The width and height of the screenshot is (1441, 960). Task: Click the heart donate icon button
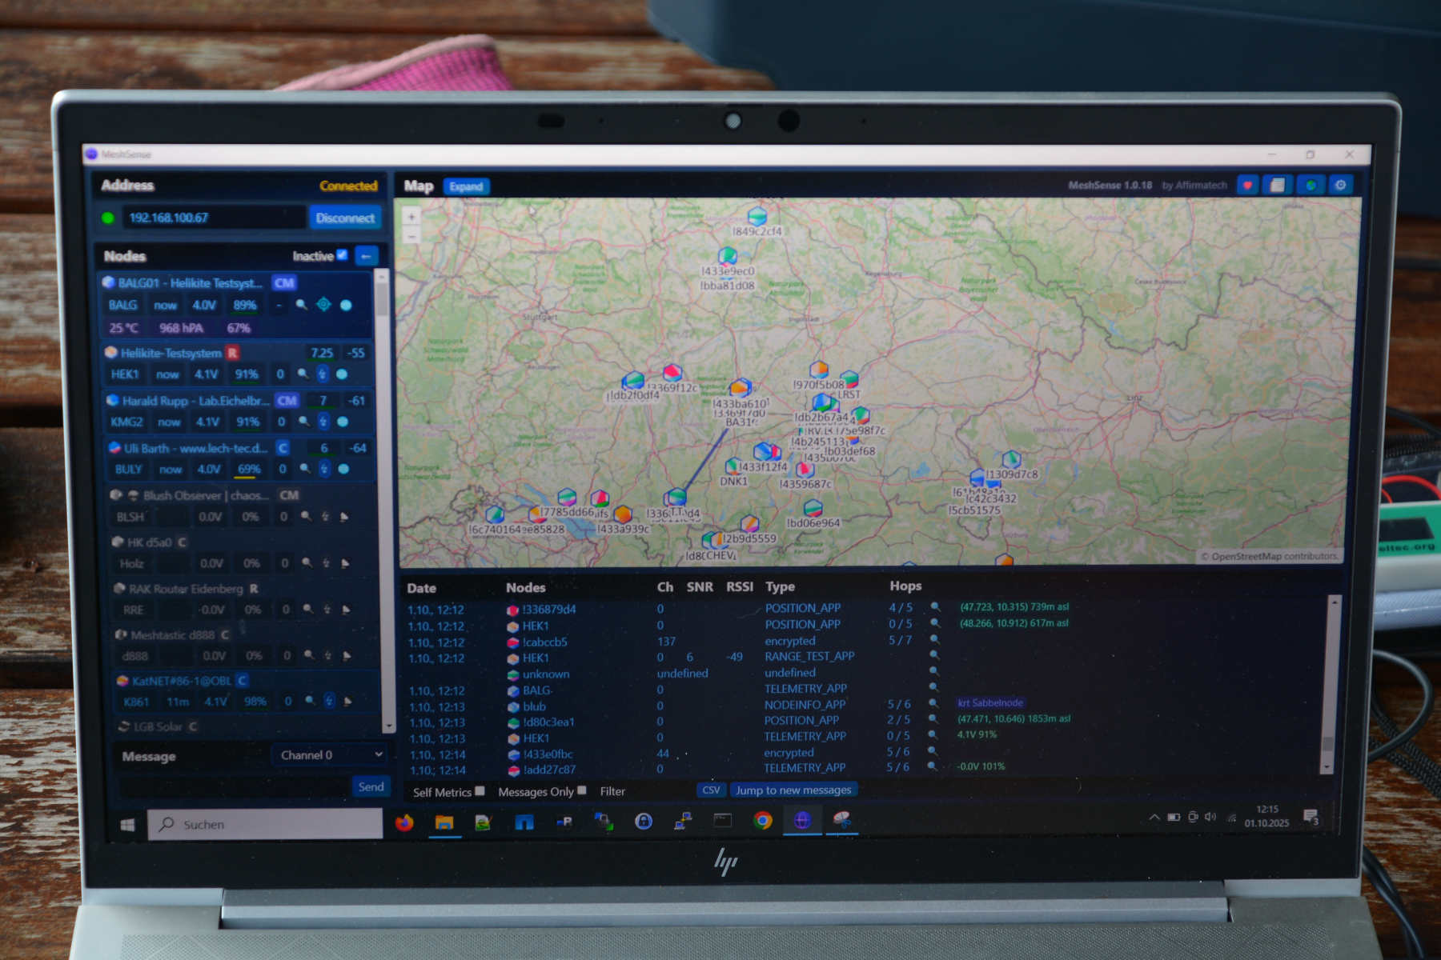pyautogui.click(x=1247, y=186)
